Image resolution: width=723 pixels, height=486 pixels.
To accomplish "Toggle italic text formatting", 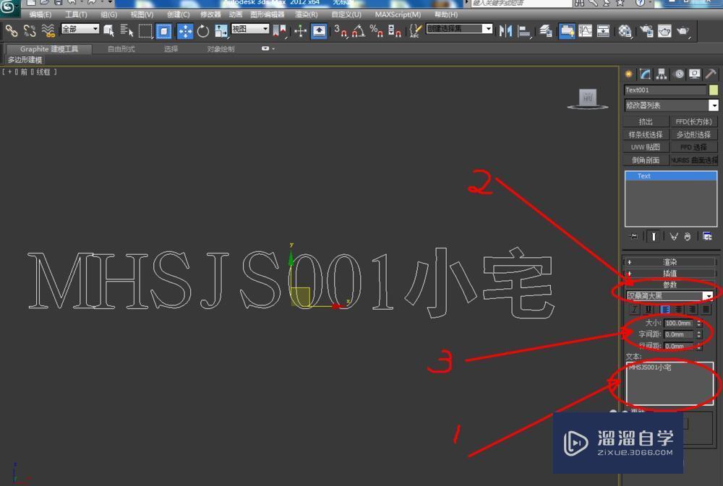I will coord(634,309).
